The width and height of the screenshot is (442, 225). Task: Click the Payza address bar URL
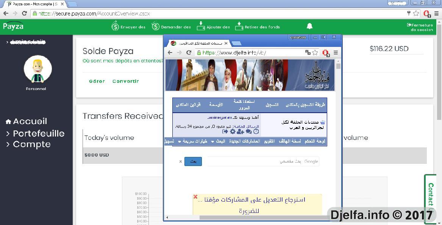pos(94,14)
